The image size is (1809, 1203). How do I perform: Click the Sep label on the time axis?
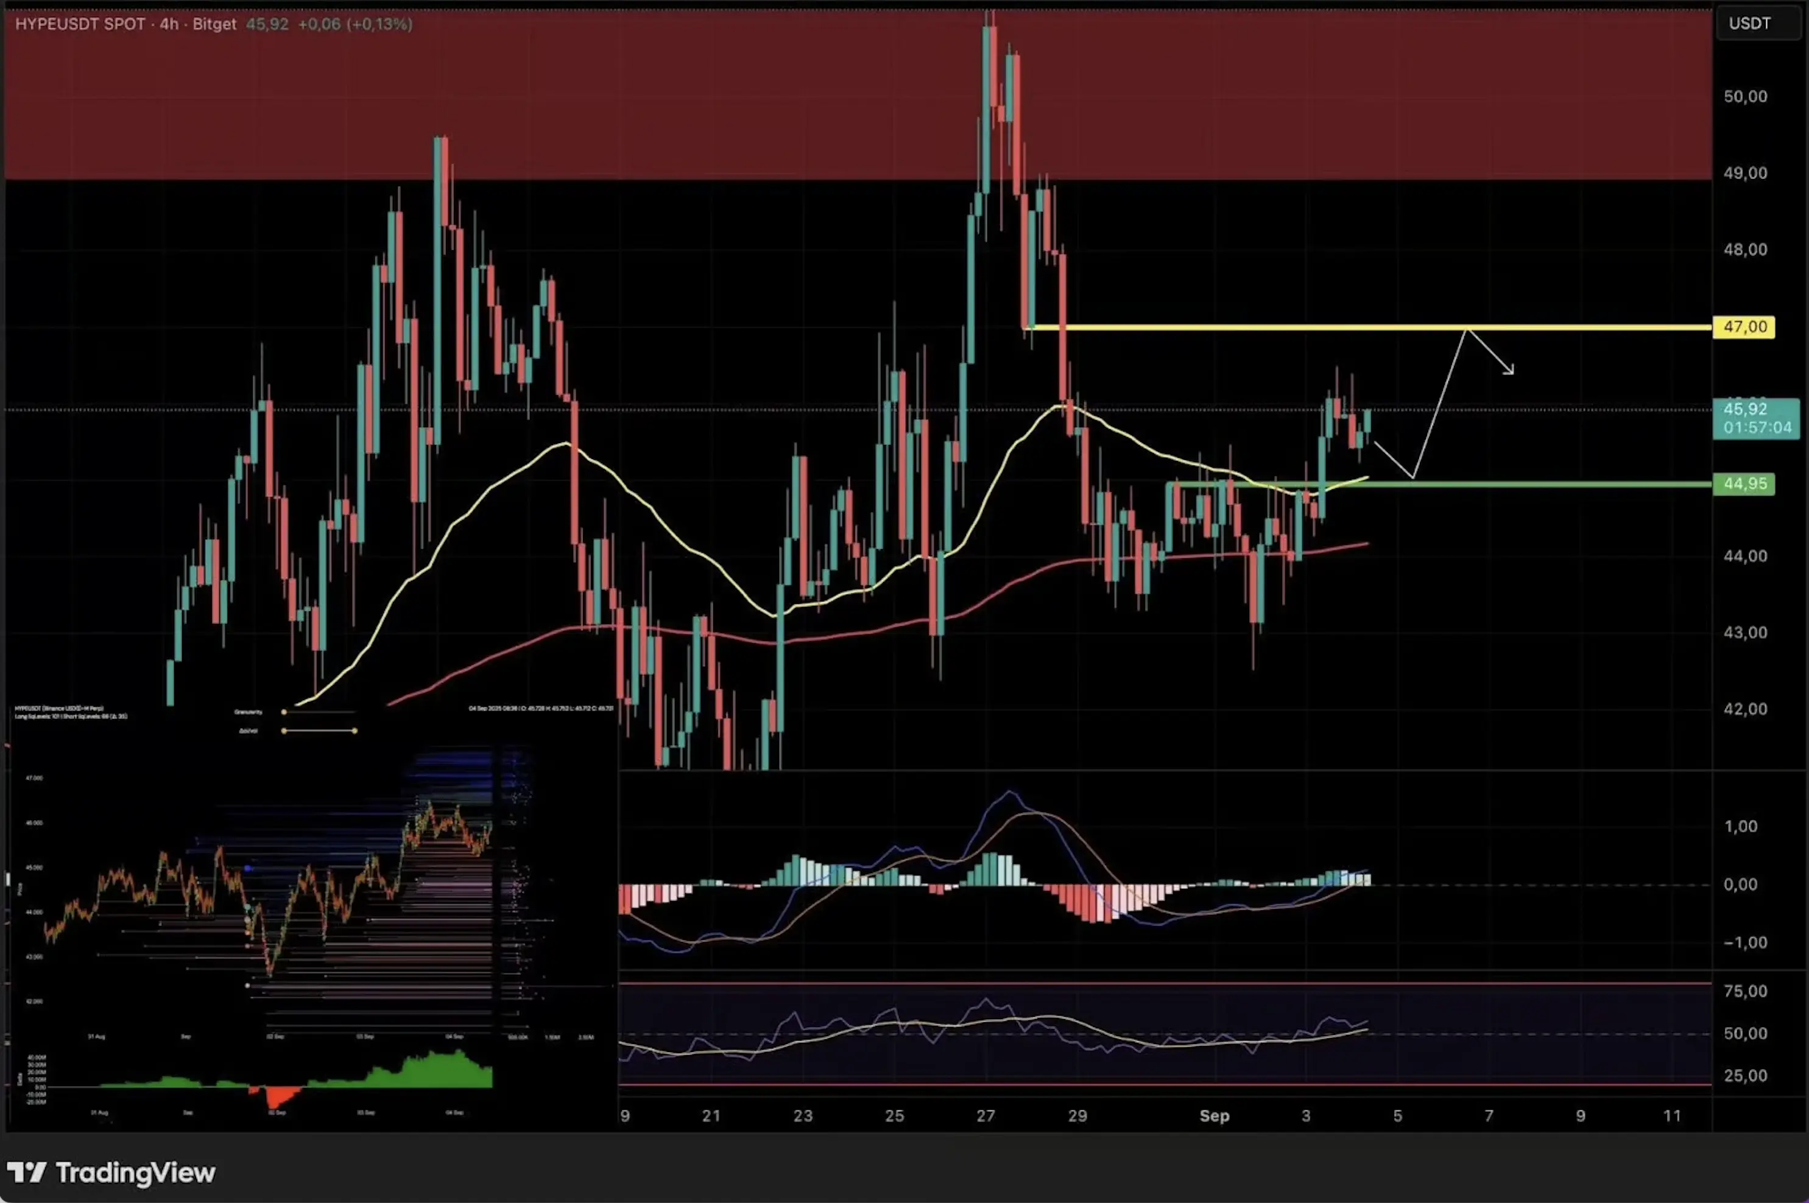tap(1214, 1117)
